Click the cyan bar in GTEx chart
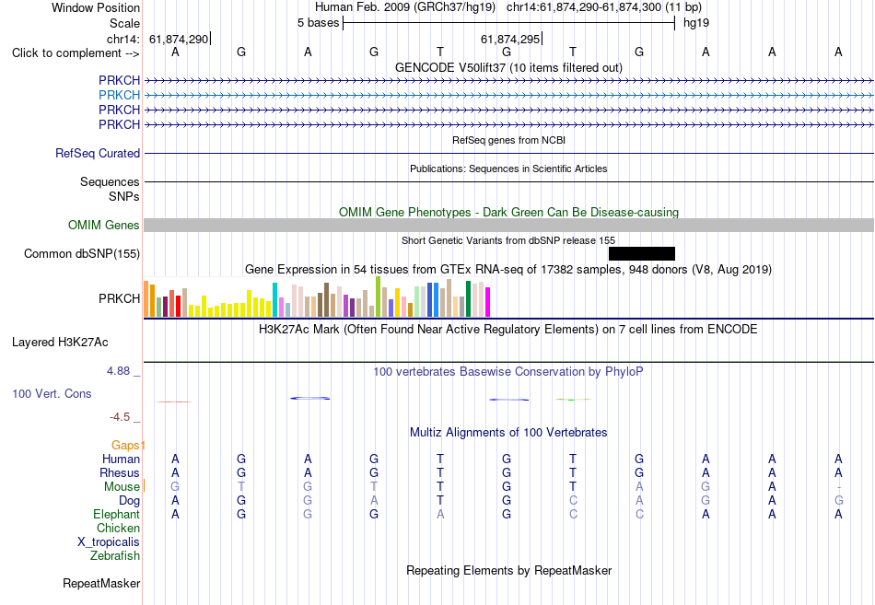875x605 pixels. (274, 299)
